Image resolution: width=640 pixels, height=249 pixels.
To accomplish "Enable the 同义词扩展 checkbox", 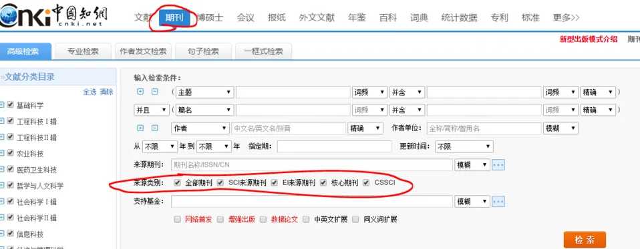I will [x=356, y=219].
